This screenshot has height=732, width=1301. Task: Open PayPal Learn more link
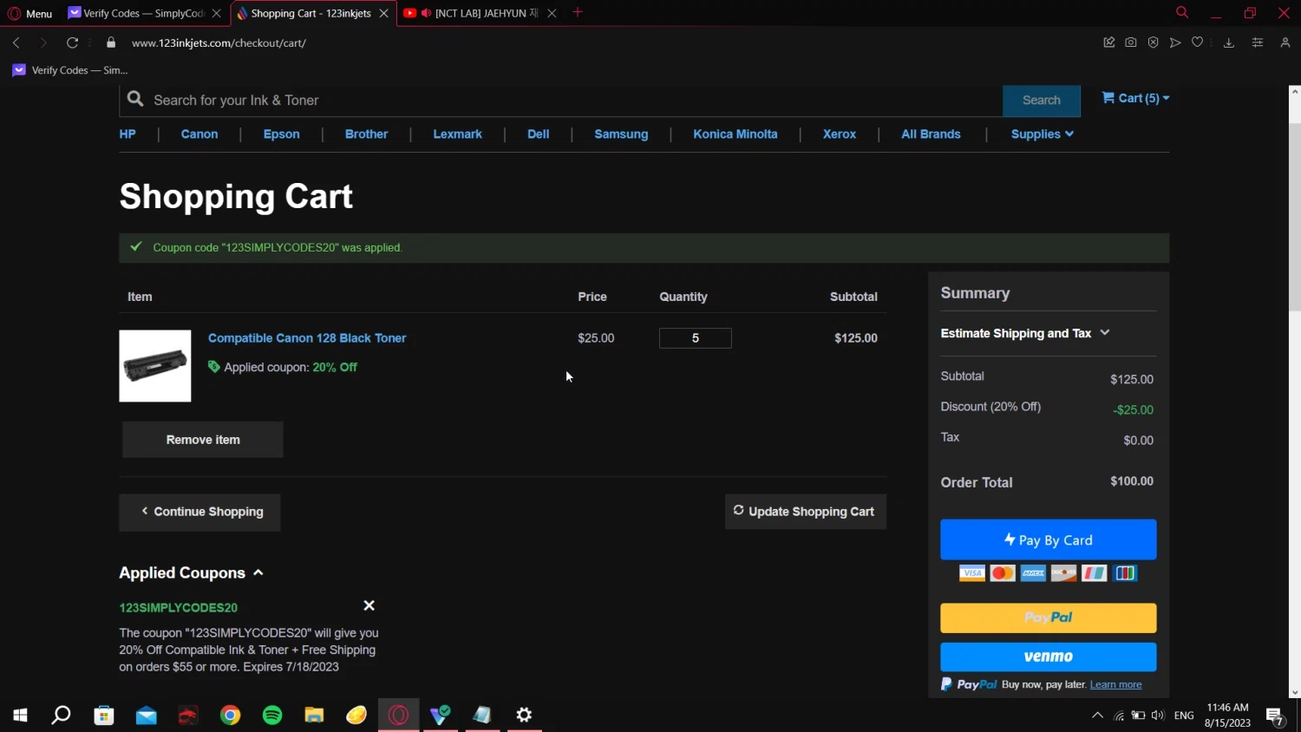[x=1116, y=684]
